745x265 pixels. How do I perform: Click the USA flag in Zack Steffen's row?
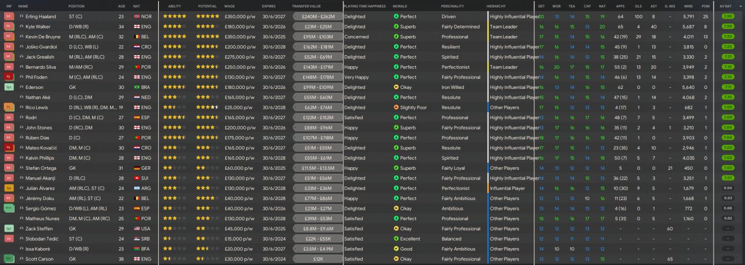click(137, 229)
